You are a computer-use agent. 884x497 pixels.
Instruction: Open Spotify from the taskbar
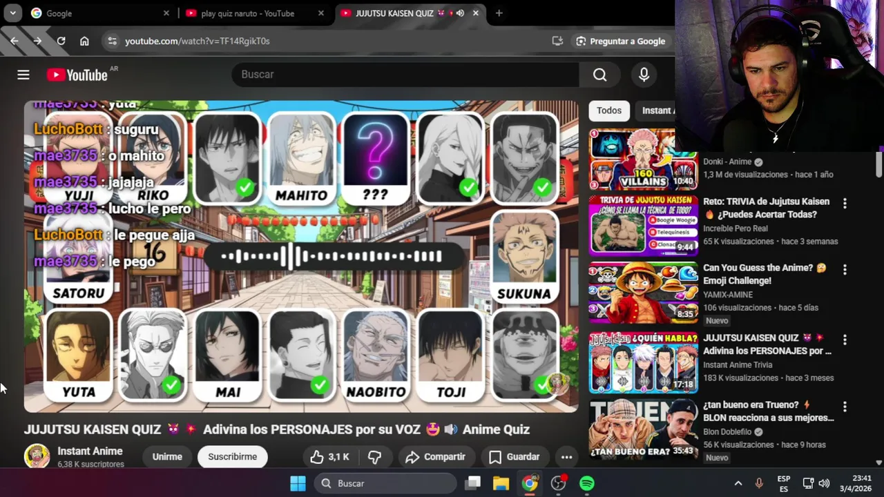click(586, 483)
